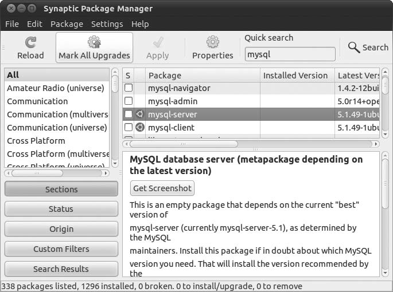Viewport: 393px width, 292px height.
Task: Click the Quick search input field
Action: pos(290,54)
